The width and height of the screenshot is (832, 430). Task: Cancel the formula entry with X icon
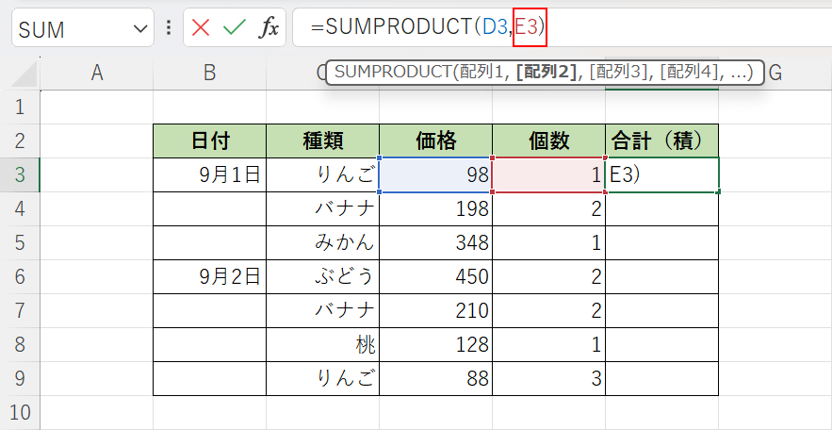tap(201, 28)
